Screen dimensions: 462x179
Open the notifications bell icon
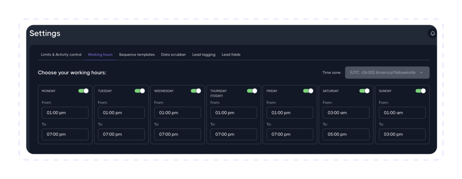tap(433, 33)
